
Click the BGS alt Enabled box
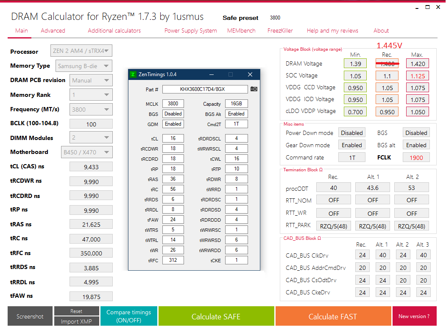coord(416,145)
